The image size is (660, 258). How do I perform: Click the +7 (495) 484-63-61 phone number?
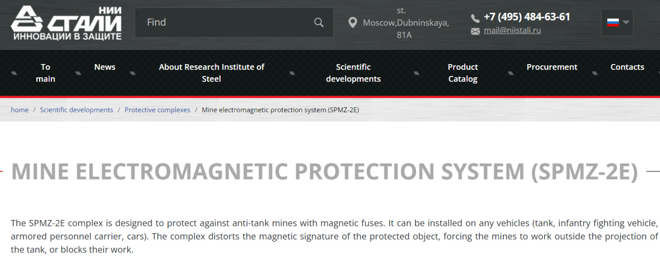[x=527, y=17]
